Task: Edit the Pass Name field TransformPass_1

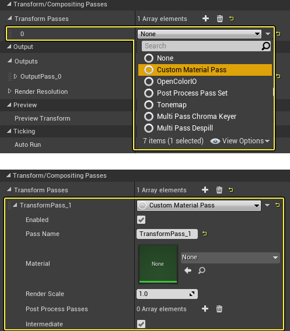Action: pos(167,234)
